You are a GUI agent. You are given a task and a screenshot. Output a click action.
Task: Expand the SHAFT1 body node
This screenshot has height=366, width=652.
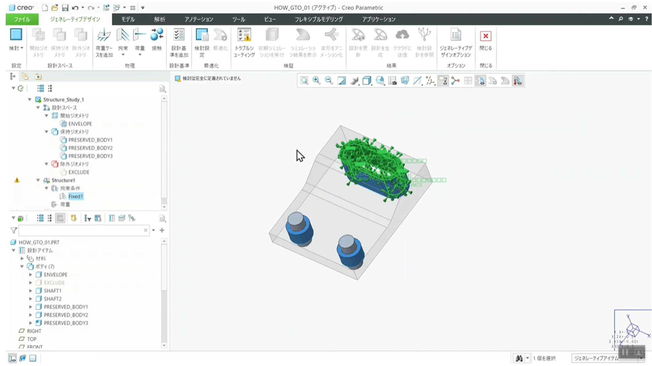[x=31, y=291]
